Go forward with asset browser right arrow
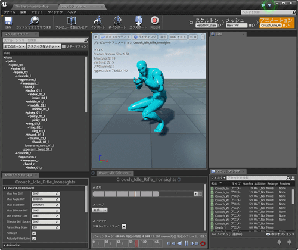The height and width of the screenshot is (250, 298). 289,242
